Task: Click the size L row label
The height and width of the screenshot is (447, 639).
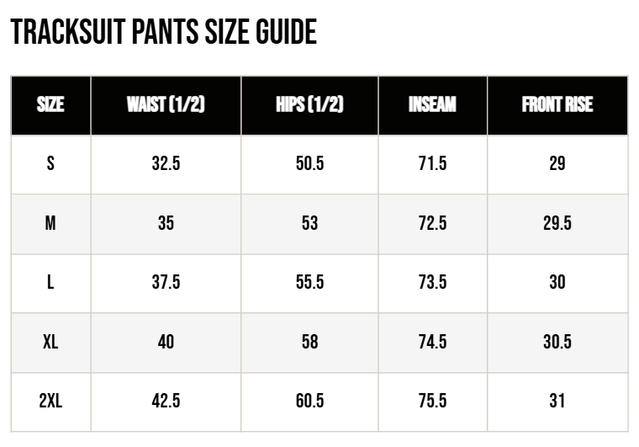Action: point(50,282)
